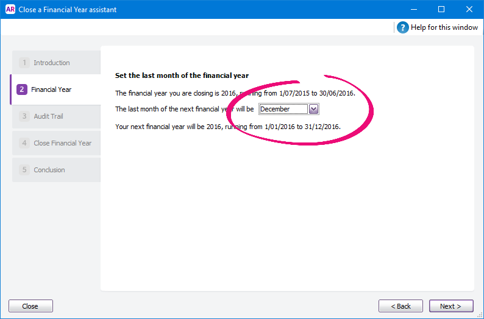Image resolution: width=484 pixels, height=319 pixels.
Task: Go back with the '< Back' button
Action: (400, 306)
